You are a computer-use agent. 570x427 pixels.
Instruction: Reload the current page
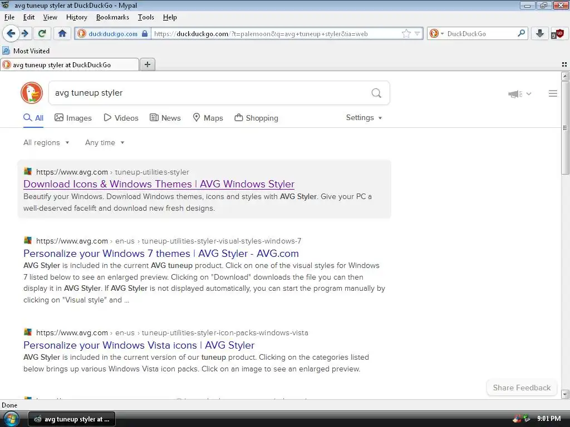(x=42, y=33)
